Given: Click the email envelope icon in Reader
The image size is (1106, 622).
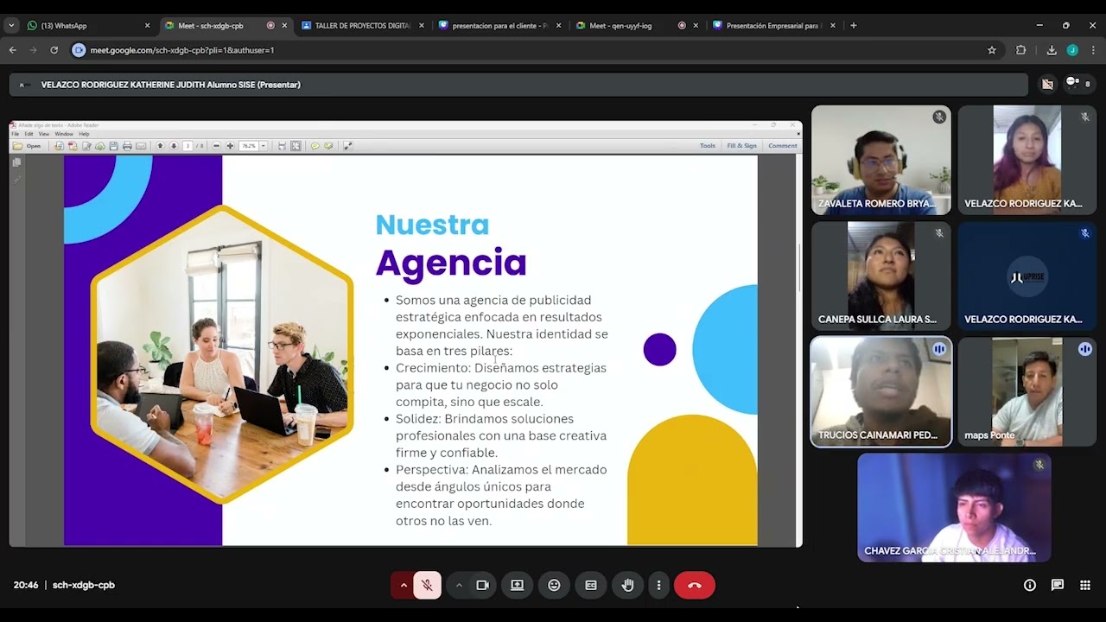Looking at the screenshot, I should click(141, 146).
